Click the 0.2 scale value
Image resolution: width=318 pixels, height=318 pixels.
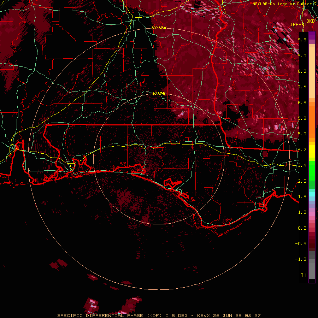click(302, 228)
